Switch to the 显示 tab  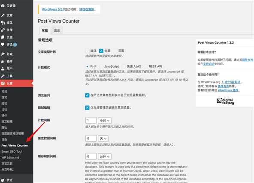57,30
